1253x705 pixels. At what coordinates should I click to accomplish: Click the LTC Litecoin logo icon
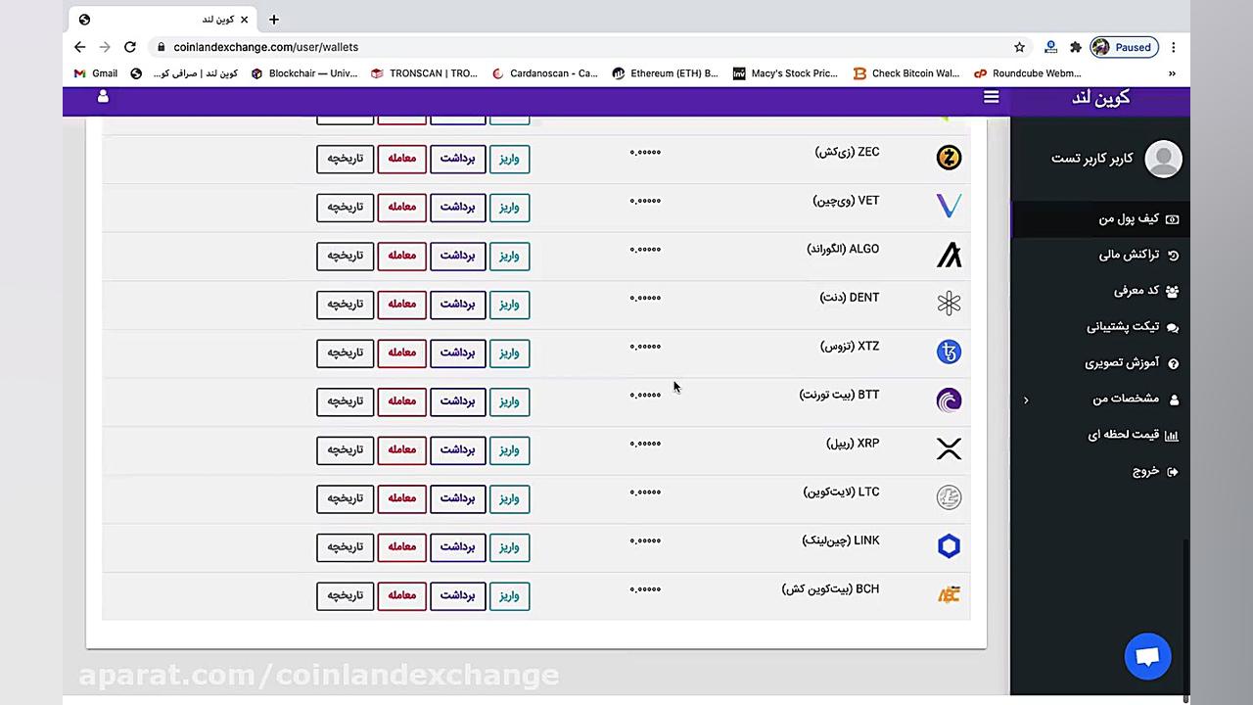(949, 497)
